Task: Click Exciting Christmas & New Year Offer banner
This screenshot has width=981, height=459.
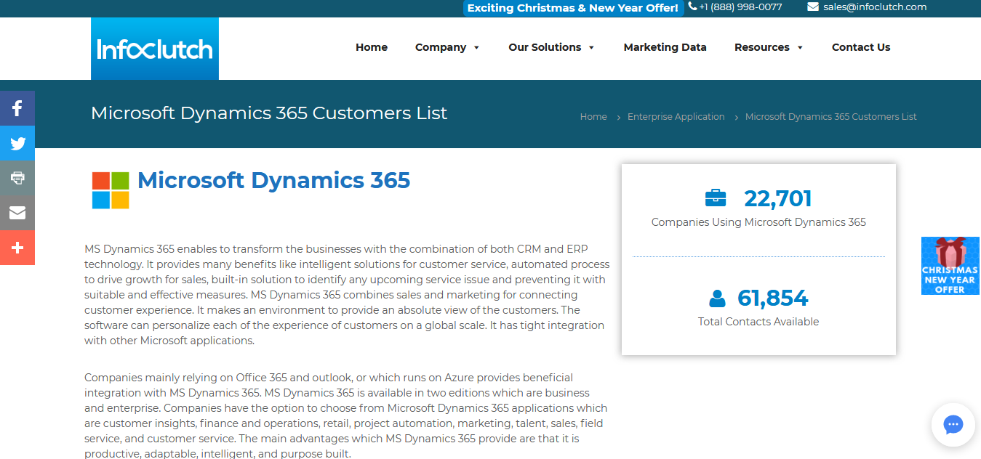Action: (x=573, y=8)
